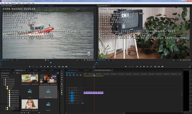
Task: Toggle V1 track output eye
Action: 77,93
